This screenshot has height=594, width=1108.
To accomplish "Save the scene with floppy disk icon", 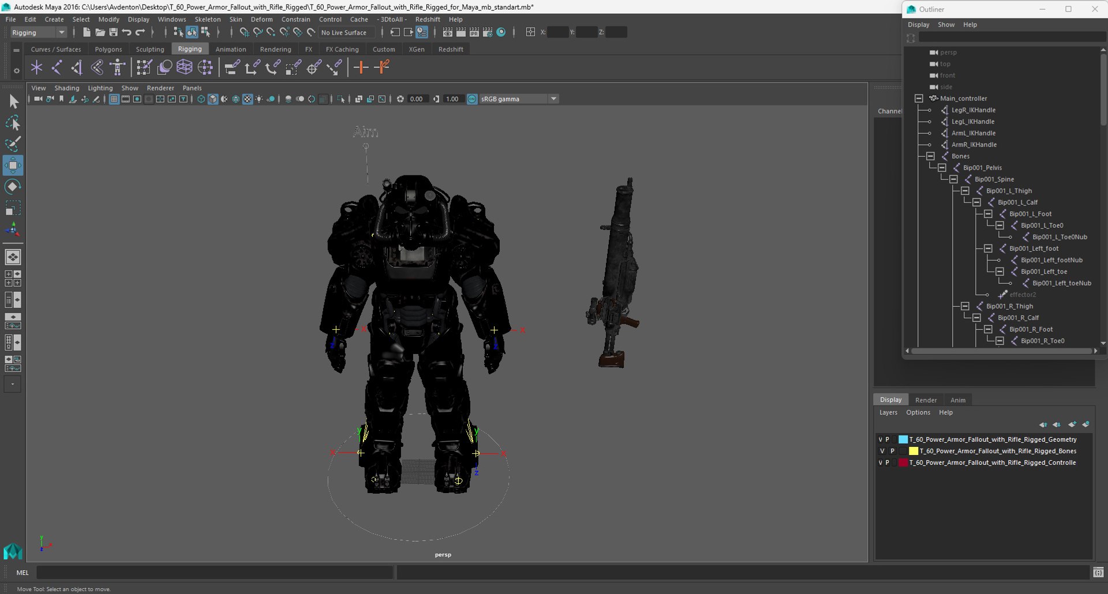I will tap(113, 32).
